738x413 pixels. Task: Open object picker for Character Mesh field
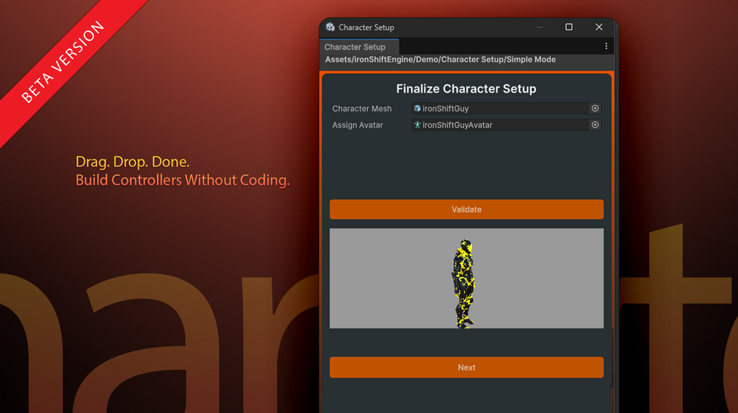pyautogui.click(x=595, y=108)
